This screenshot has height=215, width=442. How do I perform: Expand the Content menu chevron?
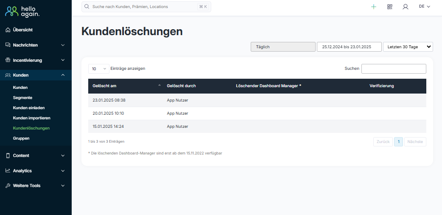[63, 156]
